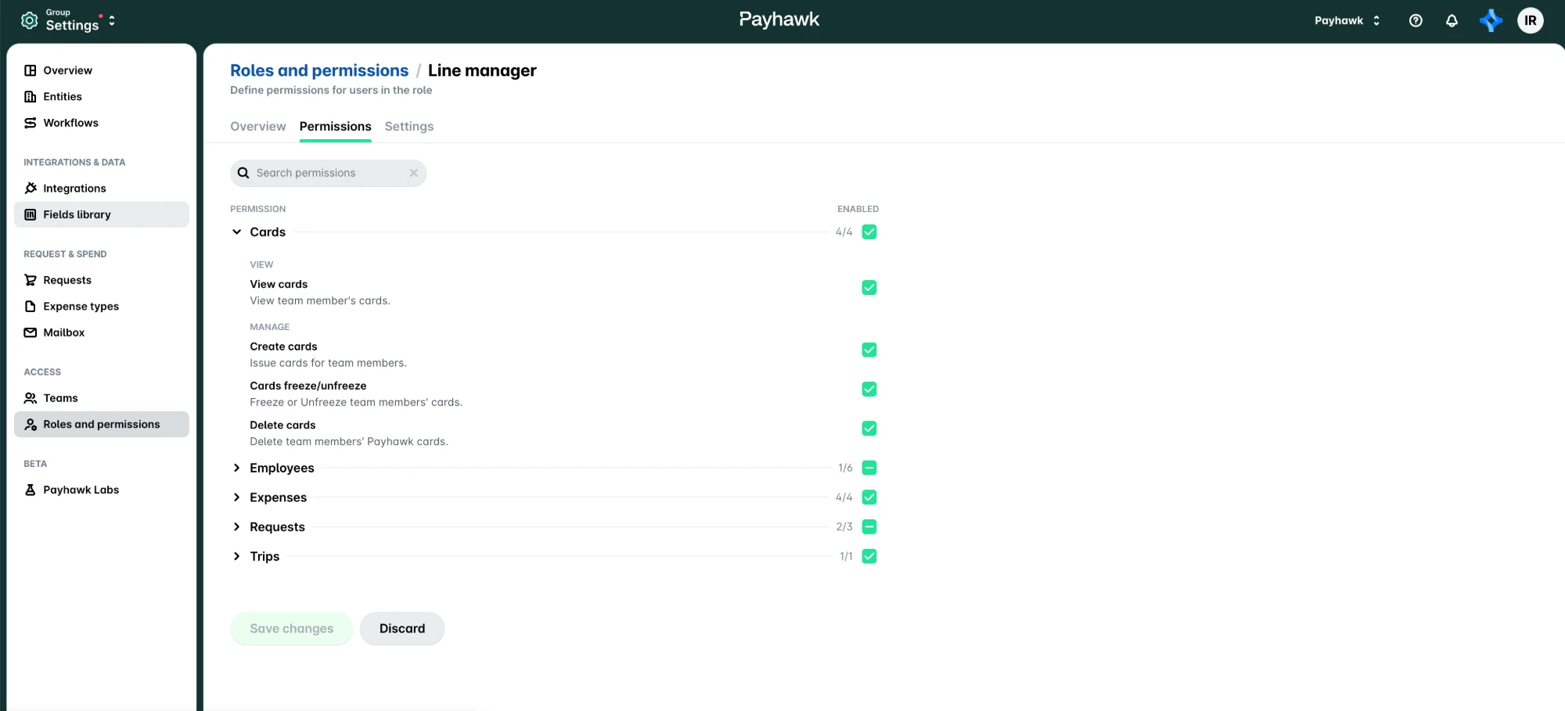1565x711 pixels.
Task: Click the Payhawk Labs flask icon
Action: [x=31, y=490]
